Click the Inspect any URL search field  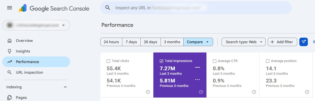coord(196,8)
